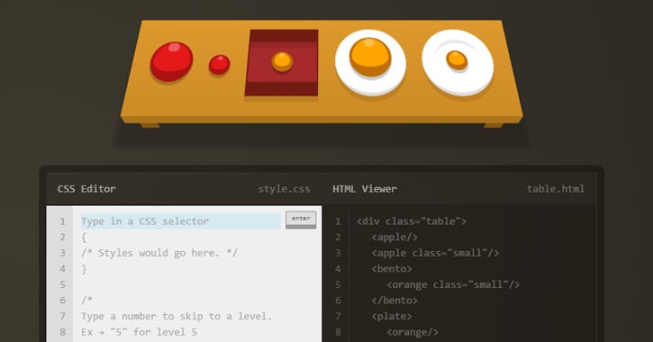Click the 'Type a number to skip' text
Screen dimensions: 653x342
(x=177, y=316)
